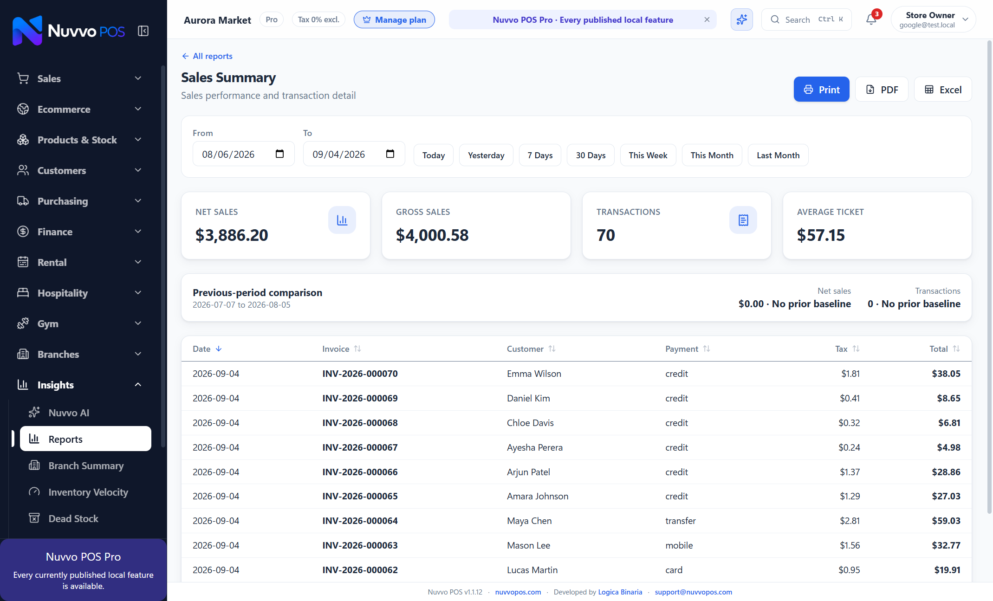Open the From date calendar picker
993x601 pixels.
[279, 154]
